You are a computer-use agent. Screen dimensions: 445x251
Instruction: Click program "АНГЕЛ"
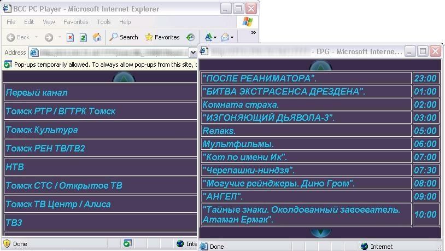tap(306, 196)
